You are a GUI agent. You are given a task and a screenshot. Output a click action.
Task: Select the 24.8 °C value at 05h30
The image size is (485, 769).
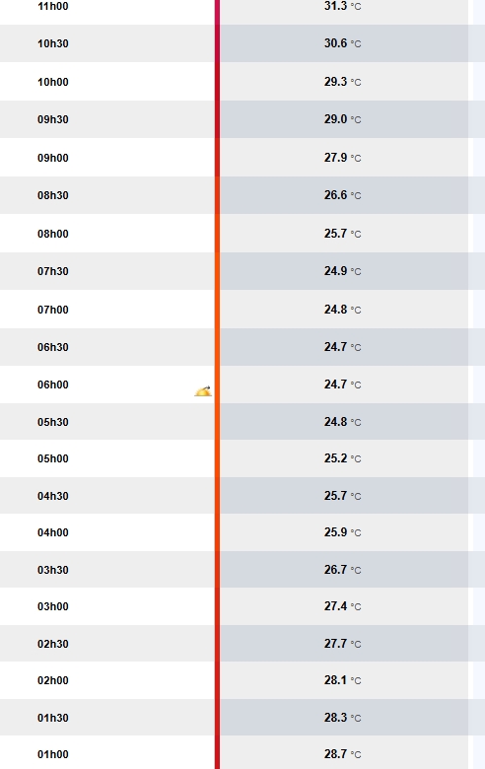tap(342, 422)
